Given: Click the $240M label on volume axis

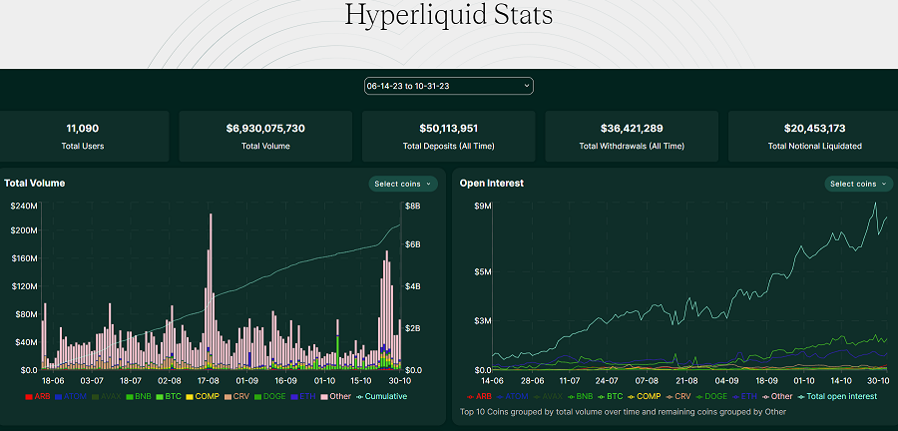Looking at the screenshot, I should [24, 207].
